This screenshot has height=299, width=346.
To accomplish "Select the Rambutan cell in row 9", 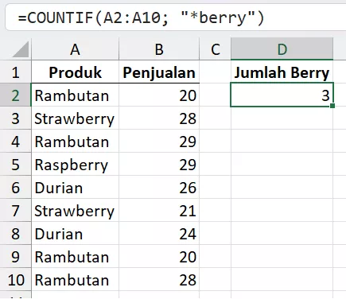I will 75,257.
